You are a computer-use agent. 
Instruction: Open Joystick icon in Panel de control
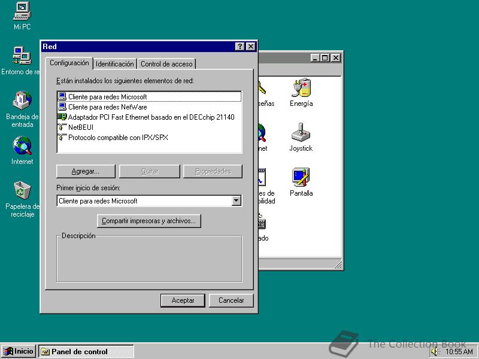301,137
